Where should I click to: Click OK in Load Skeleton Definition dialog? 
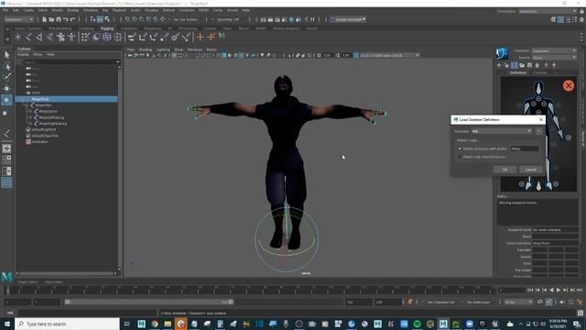(505, 170)
